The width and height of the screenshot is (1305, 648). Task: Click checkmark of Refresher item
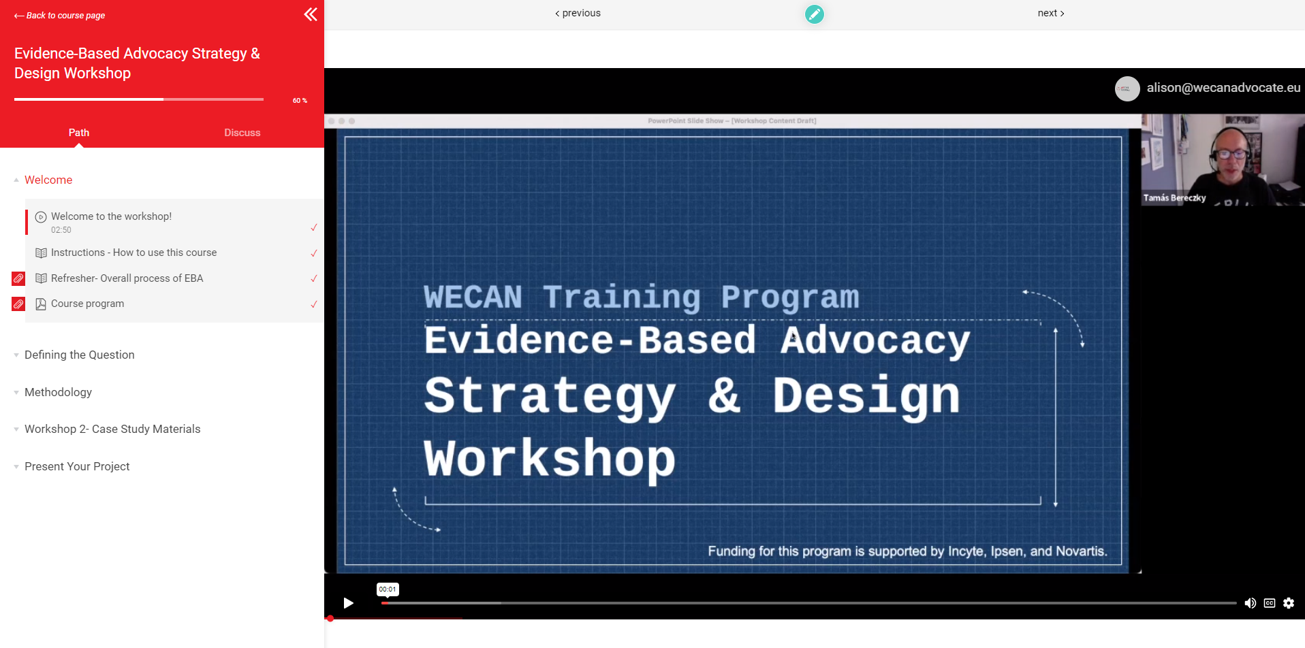click(314, 278)
